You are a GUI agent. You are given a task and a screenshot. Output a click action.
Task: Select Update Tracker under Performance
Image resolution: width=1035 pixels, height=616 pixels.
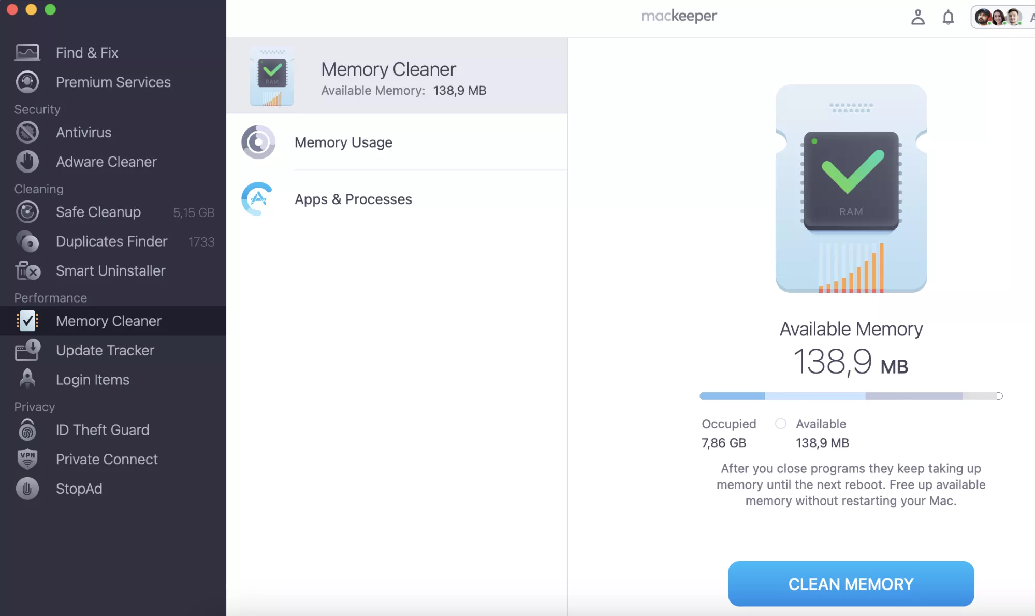pos(105,350)
